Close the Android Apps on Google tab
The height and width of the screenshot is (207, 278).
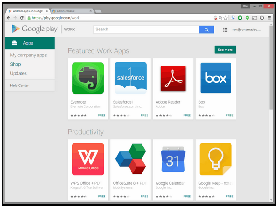[47, 11]
